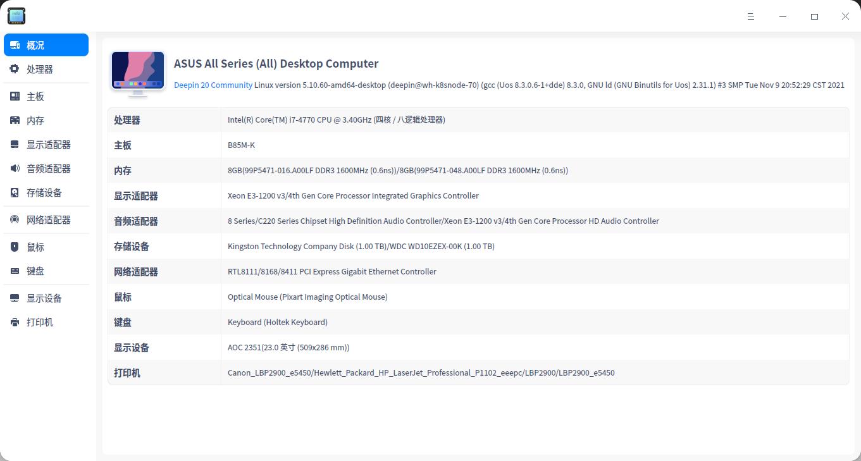Click 键盘 label in the overview table
This screenshot has width=861, height=461.
pos(123,323)
